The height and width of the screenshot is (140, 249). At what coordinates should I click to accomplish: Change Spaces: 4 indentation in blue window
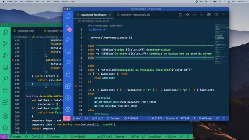(x=172, y=118)
